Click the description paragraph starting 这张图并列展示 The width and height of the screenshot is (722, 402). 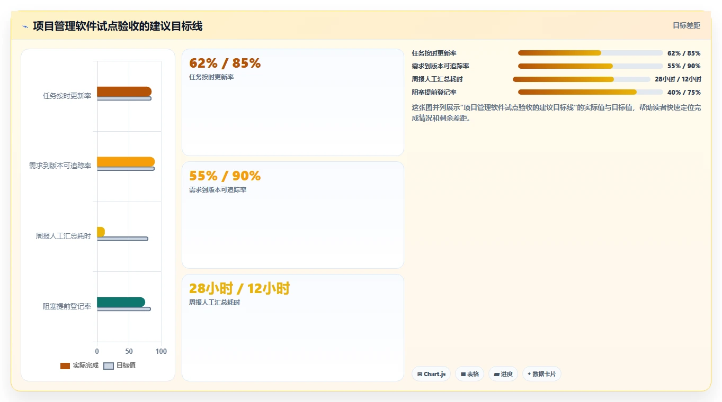pos(556,113)
